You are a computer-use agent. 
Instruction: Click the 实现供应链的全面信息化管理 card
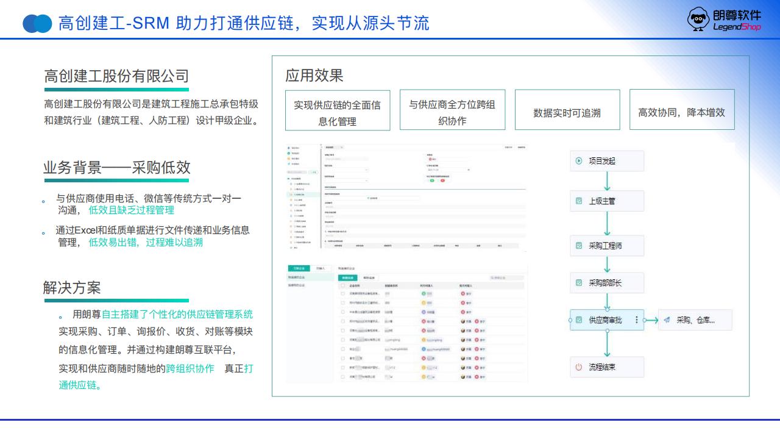(x=338, y=110)
